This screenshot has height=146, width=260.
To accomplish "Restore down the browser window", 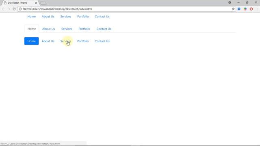I will pos(247,2).
